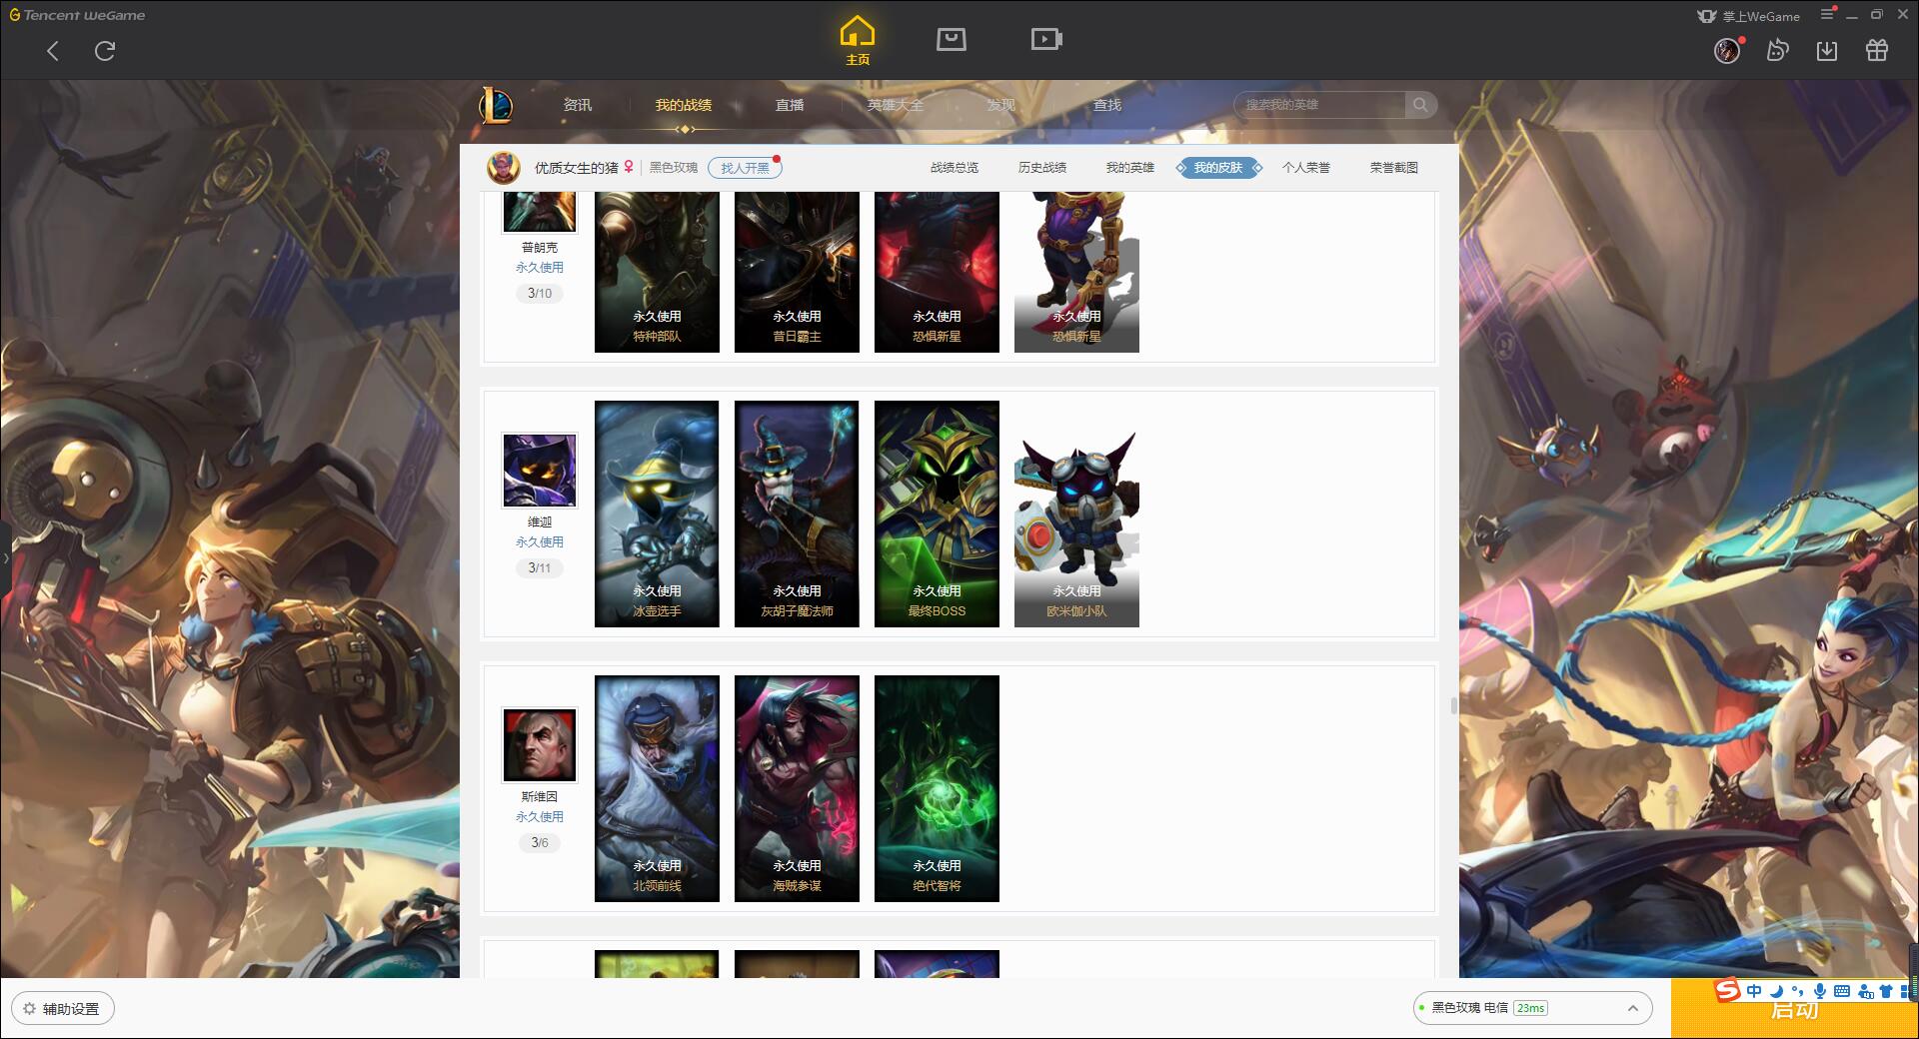Refresh the page with the reload icon
The height and width of the screenshot is (1039, 1919).
[105, 51]
